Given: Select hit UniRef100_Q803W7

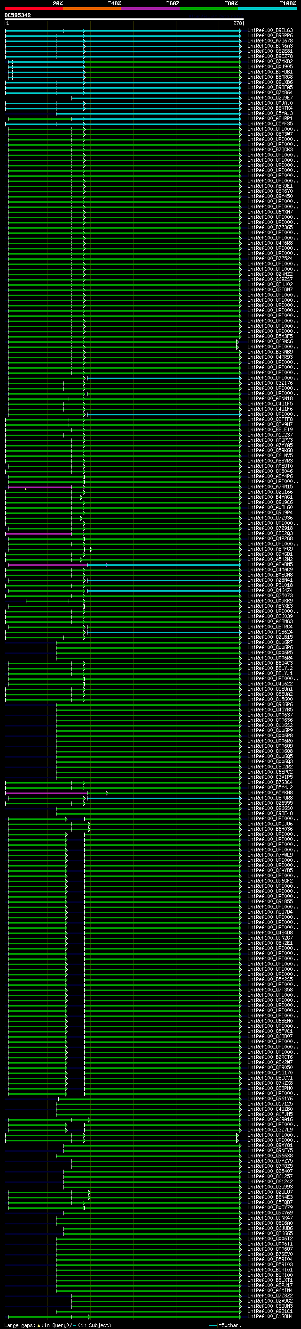Looking at the screenshot, I should 270,134.
